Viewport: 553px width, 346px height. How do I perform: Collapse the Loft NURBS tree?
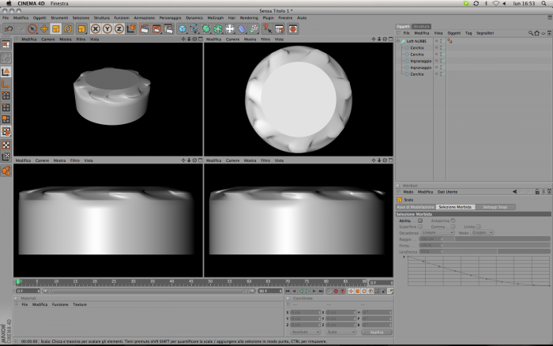point(398,41)
